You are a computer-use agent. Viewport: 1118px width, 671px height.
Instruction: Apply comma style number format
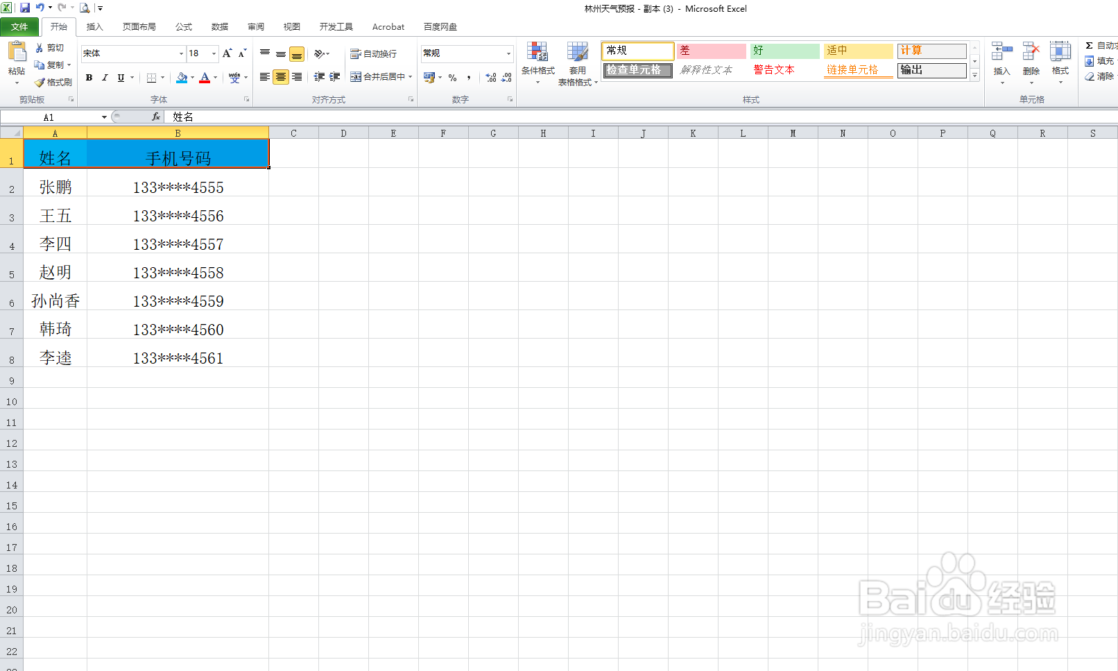pos(469,78)
